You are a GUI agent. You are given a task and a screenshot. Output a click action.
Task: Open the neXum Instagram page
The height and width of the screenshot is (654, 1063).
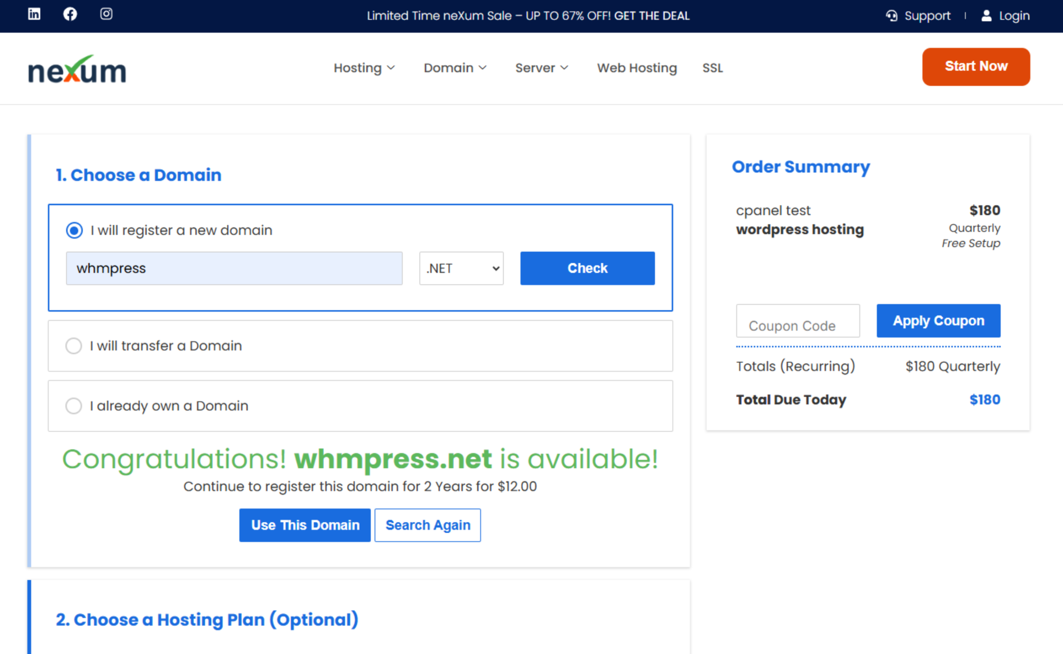click(x=106, y=14)
